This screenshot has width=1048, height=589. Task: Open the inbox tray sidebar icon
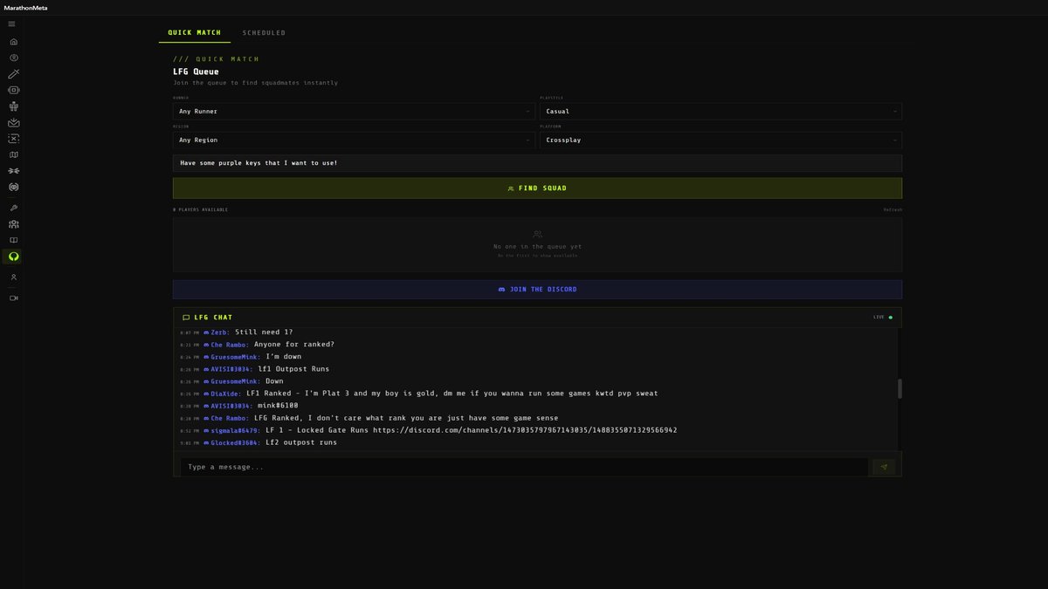pos(13,123)
